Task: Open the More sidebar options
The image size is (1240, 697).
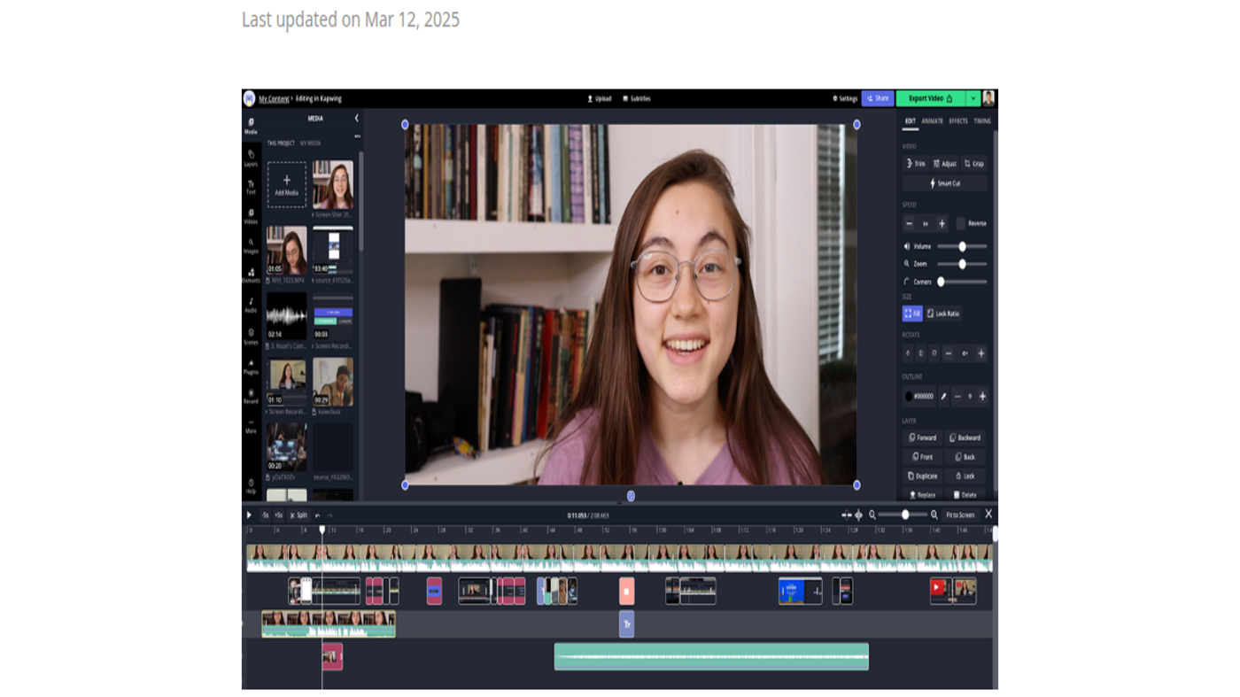Action: click(x=251, y=426)
